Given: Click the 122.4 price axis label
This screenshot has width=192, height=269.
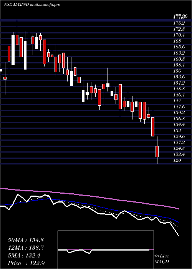Looking at the screenshot, I should tap(179, 154).
